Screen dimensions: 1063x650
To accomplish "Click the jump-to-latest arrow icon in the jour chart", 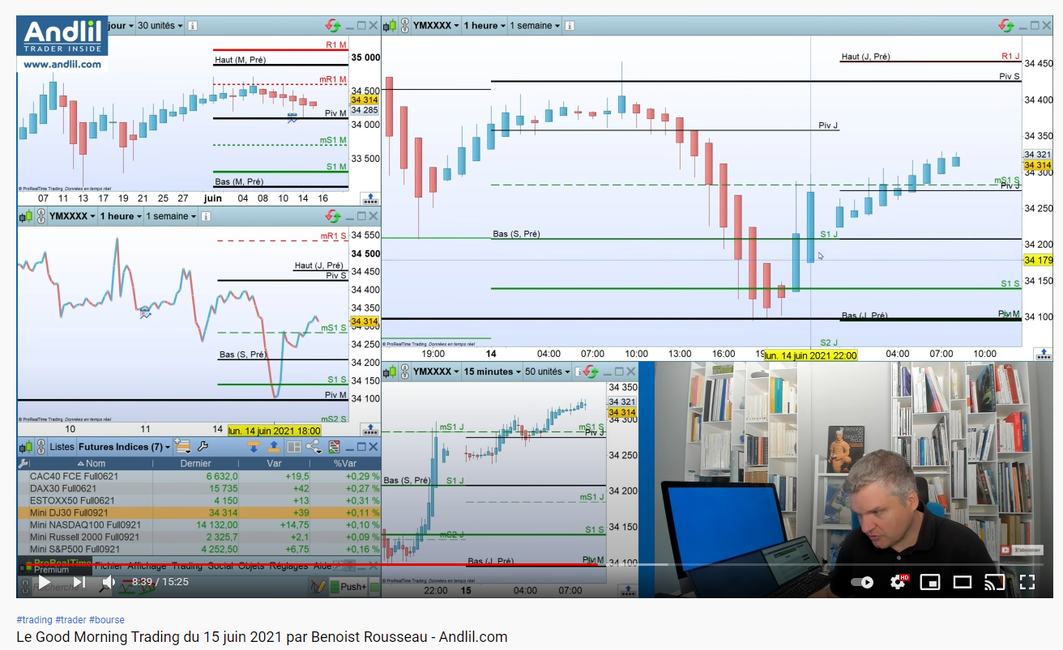I will [x=369, y=198].
